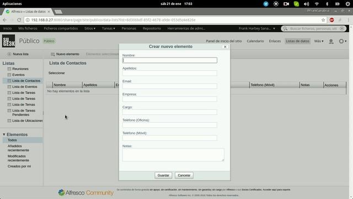Go to the Personas page
The width and height of the screenshot is (353, 199).
tap(129, 28)
